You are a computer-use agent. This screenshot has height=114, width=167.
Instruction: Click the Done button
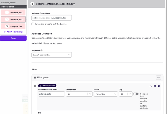[x=13, y=38]
